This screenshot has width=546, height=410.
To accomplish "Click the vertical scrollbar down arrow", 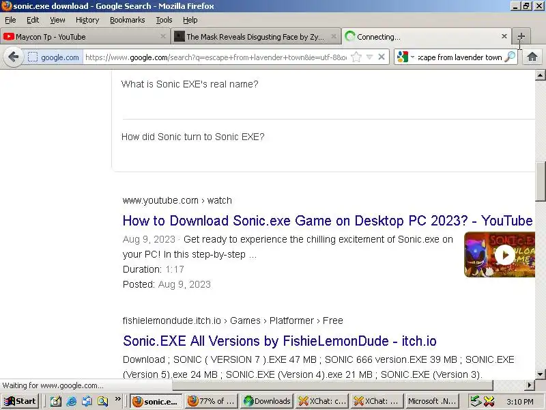I will click(540, 374).
